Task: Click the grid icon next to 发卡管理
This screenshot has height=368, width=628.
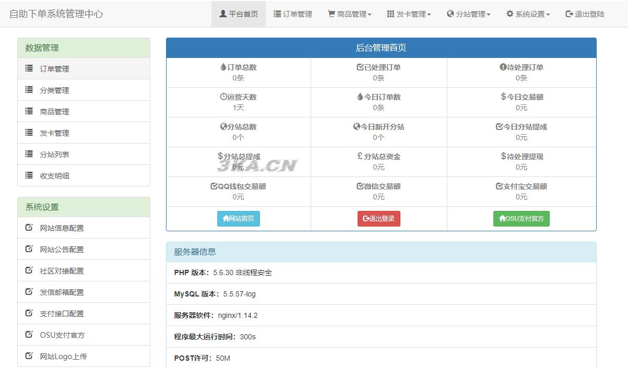Action: pyautogui.click(x=390, y=14)
